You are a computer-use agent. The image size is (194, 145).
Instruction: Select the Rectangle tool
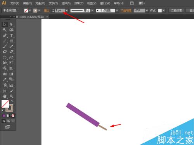pyautogui.click(x=11, y=41)
